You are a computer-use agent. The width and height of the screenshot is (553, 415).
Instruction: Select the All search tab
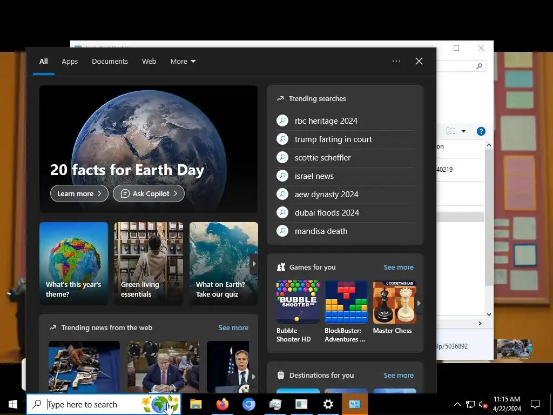43,62
